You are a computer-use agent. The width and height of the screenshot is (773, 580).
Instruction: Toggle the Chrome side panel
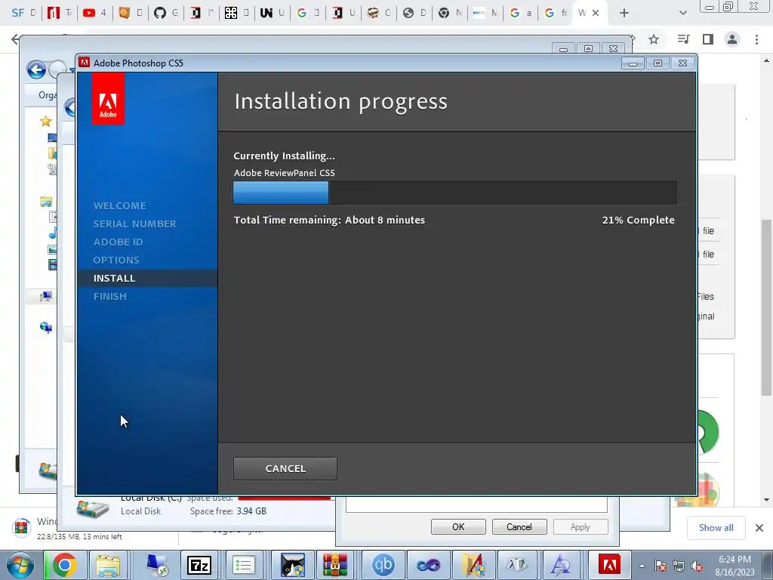tap(708, 39)
